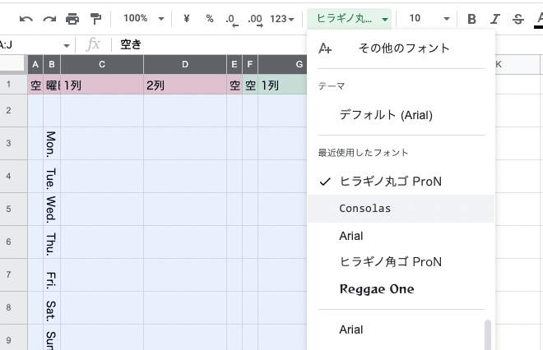Activate the paint format roller icon
This screenshot has height=350, width=543.
coord(95,19)
